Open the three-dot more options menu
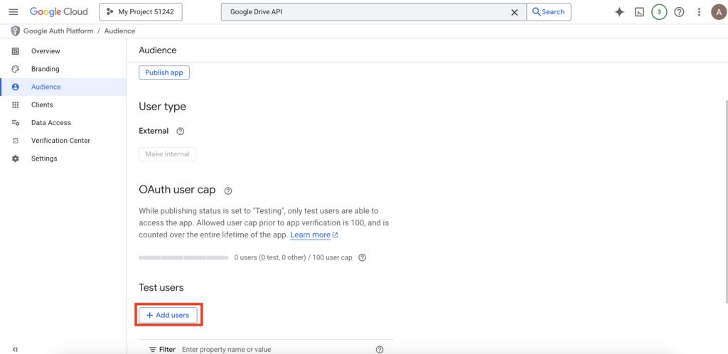 tap(699, 12)
